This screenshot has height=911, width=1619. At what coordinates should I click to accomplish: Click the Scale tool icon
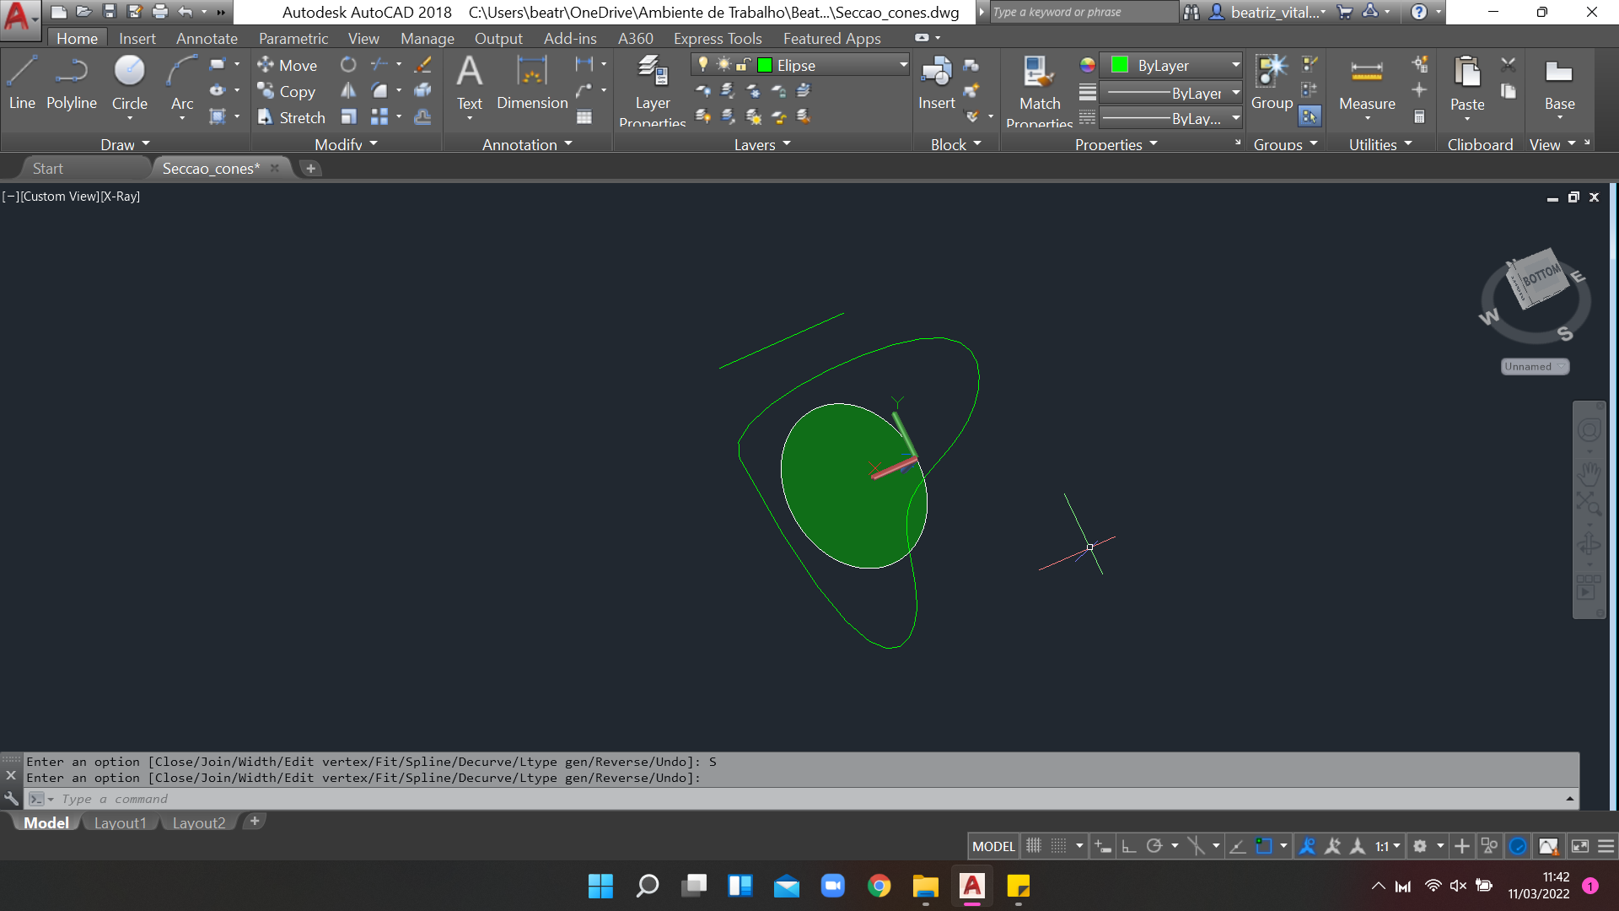click(x=348, y=116)
